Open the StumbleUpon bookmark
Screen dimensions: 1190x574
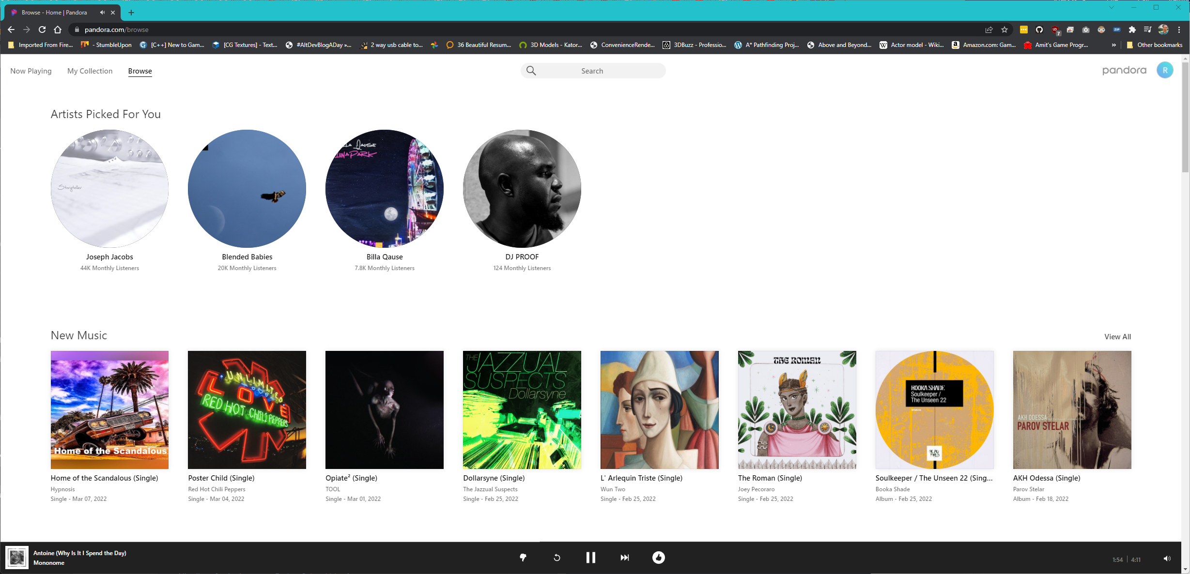tap(107, 45)
